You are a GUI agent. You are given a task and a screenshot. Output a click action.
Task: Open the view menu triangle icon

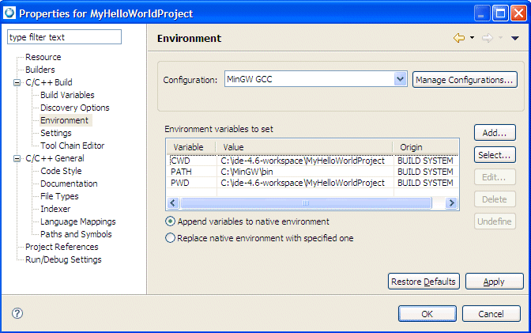(x=515, y=38)
